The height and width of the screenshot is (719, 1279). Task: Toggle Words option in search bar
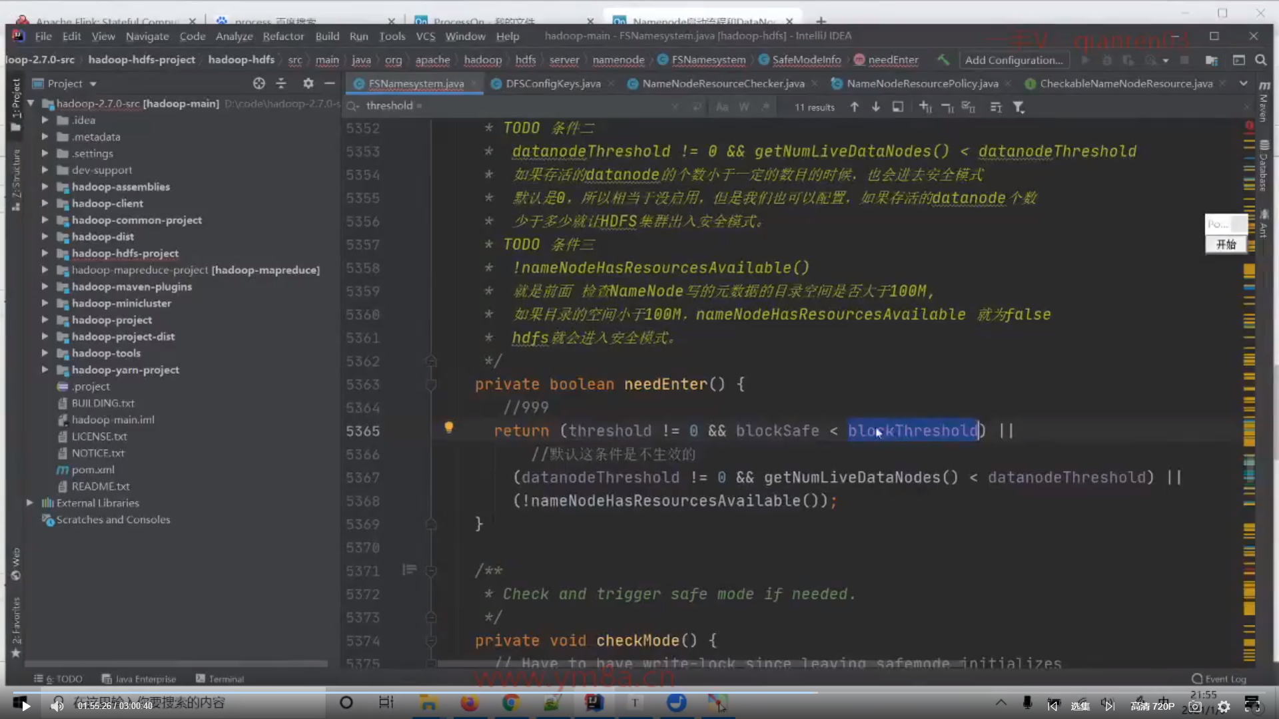743,107
